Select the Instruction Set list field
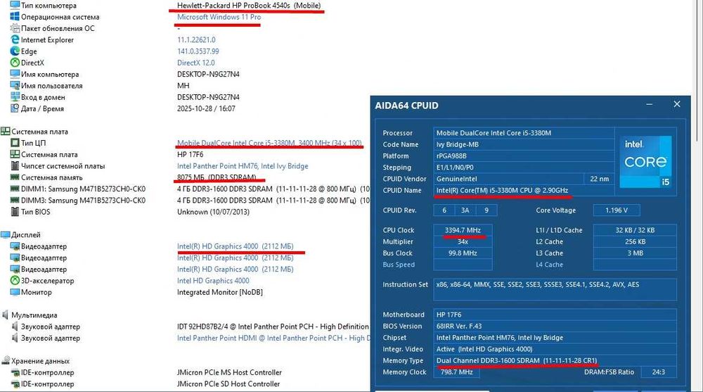This screenshot has height=392, width=703. coord(555,289)
